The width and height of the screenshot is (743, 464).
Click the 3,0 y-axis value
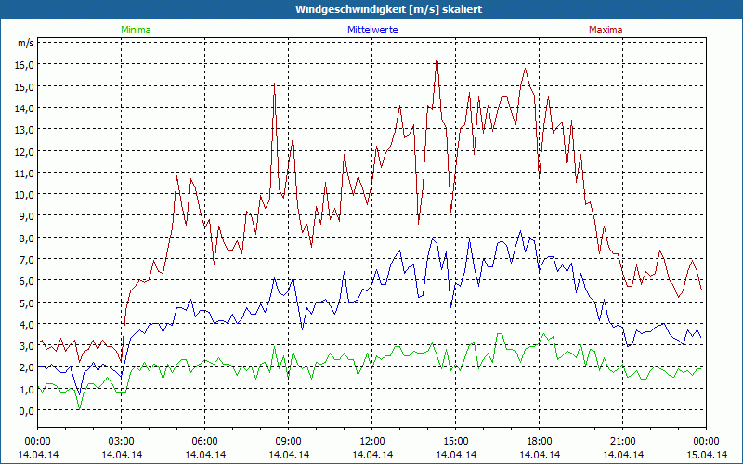pyautogui.click(x=28, y=346)
